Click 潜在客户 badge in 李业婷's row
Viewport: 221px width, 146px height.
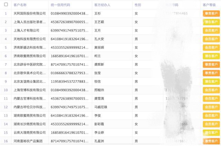(211, 133)
